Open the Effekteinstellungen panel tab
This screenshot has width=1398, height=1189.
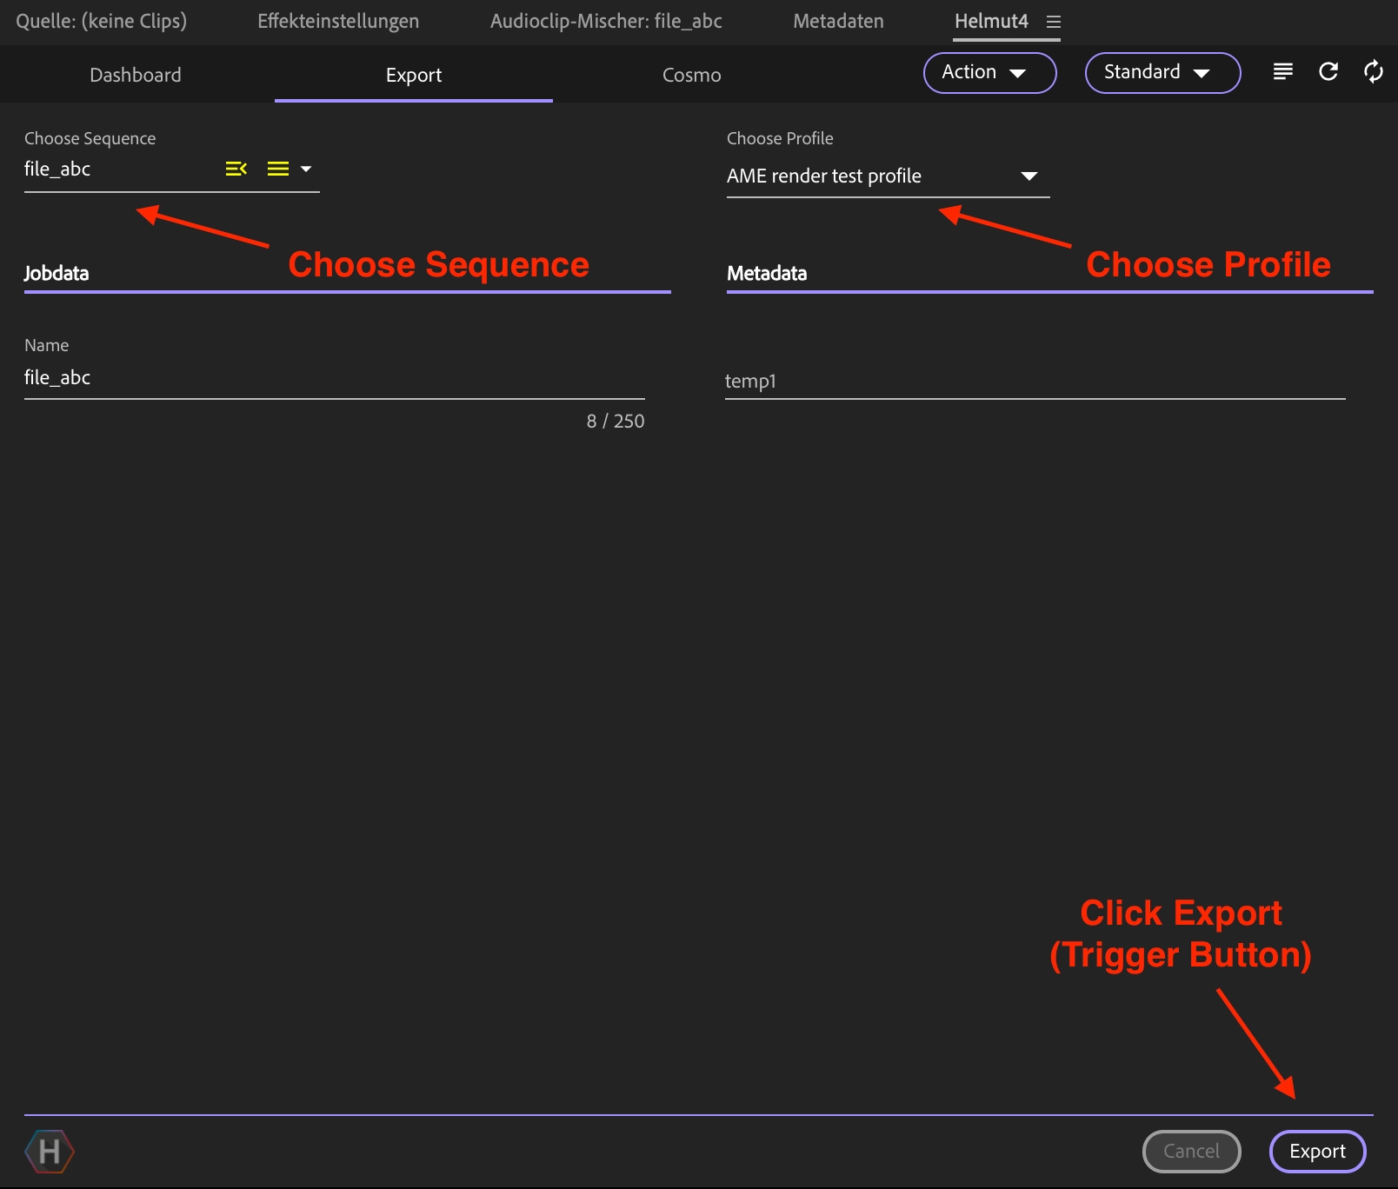pos(338,21)
